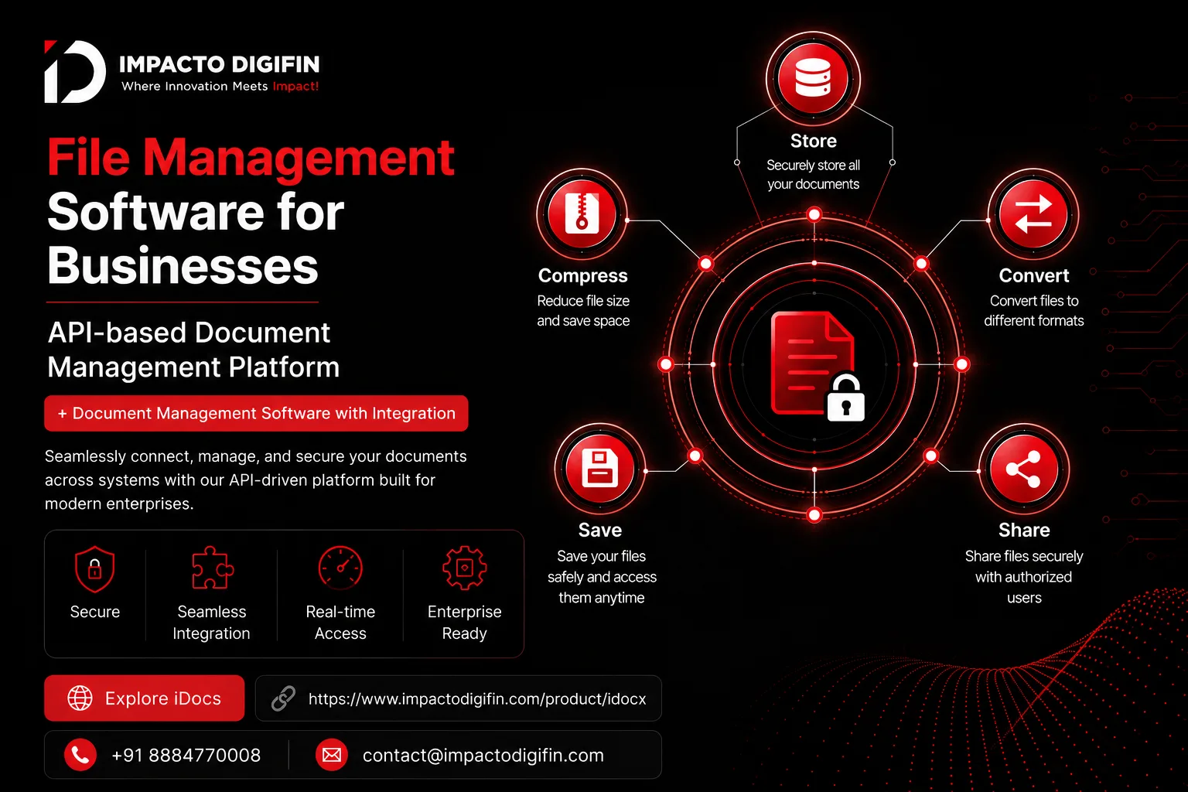1188x792 pixels.
Task: Click the contact@impactodigifin.com email address
Action: pyautogui.click(x=483, y=756)
